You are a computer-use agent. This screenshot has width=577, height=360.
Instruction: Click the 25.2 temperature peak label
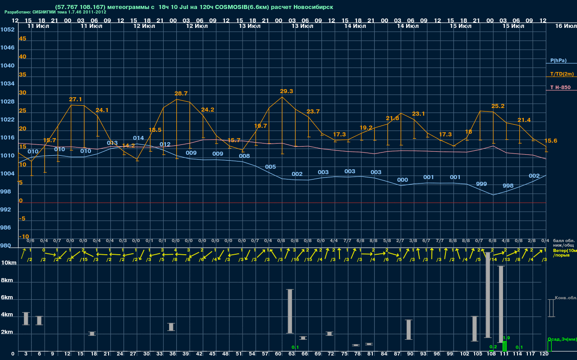pos(498,106)
